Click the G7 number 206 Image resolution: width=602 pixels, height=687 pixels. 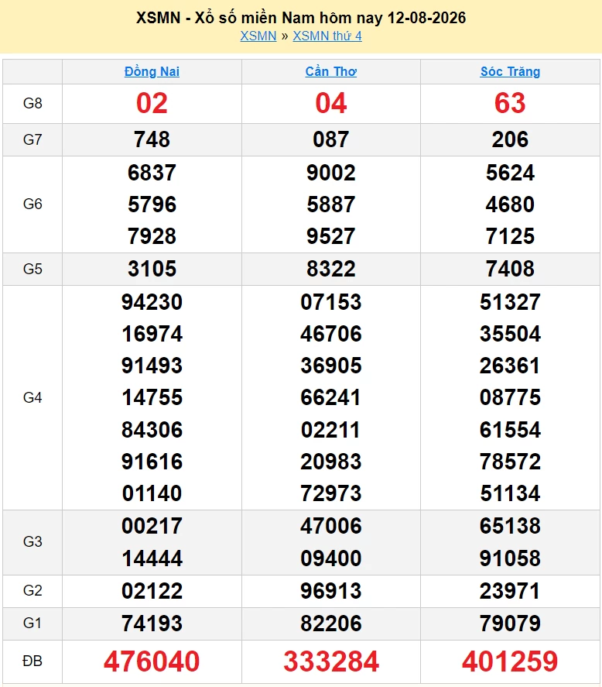click(x=510, y=139)
